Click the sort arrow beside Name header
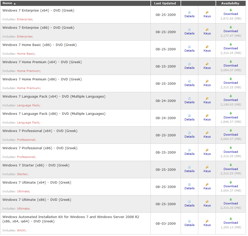The image size is (248, 236). tap(15, 4)
